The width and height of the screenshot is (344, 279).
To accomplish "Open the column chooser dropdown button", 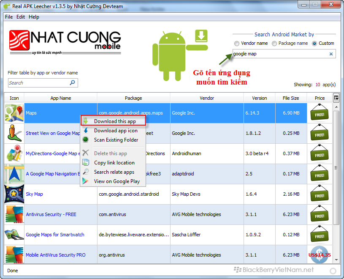I will 336,98.
